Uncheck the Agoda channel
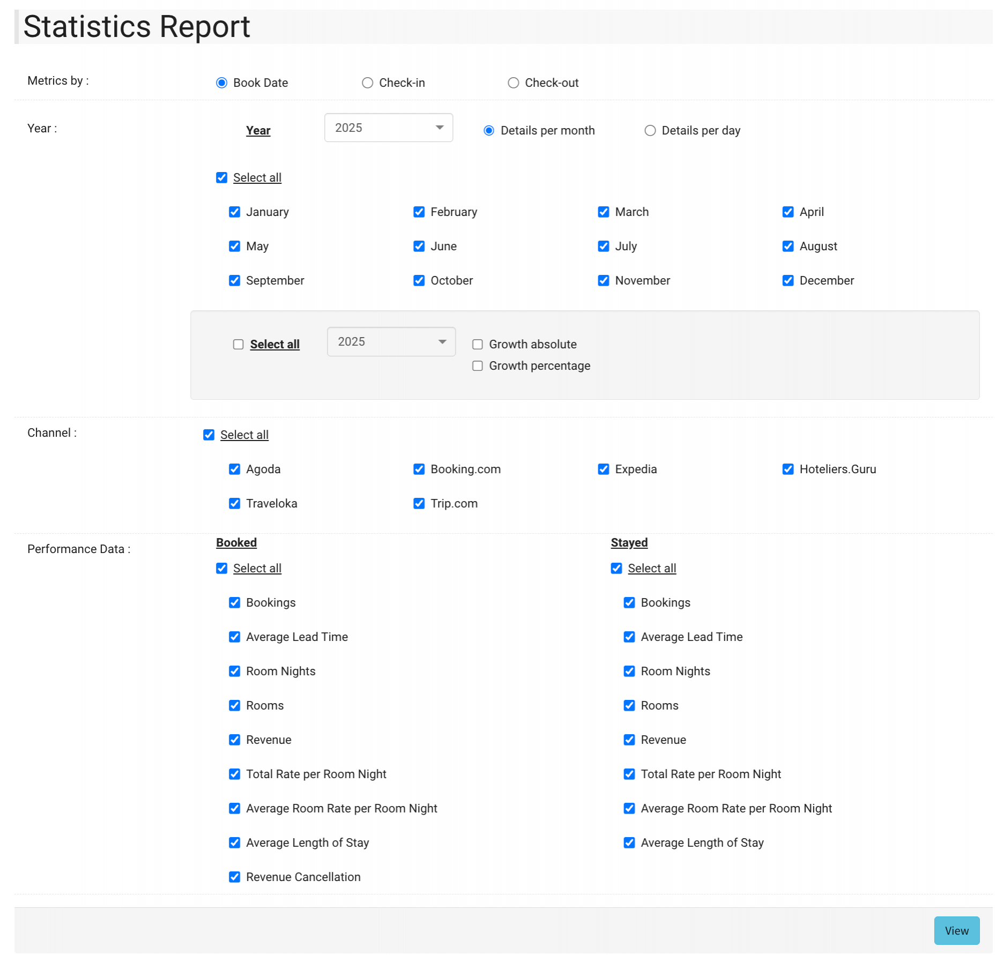 pyautogui.click(x=234, y=469)
